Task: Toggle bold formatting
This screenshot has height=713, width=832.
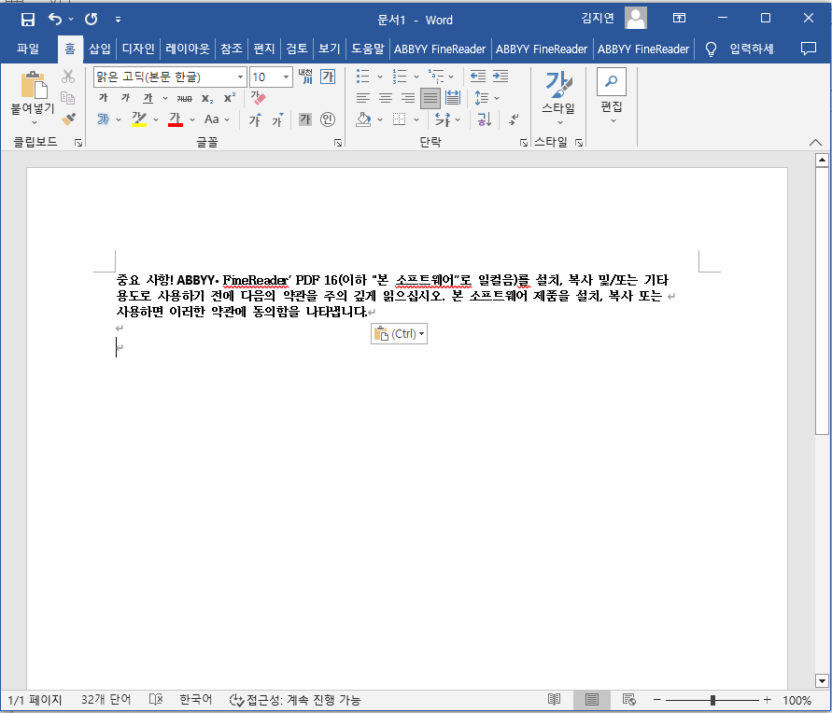Action: coord(104,98)
